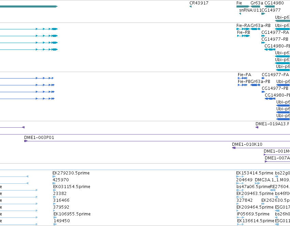Click the EK153414.5prime EST label
This screenshot has width=290, height=226.
pyautogui.click(x=255, y=173)
